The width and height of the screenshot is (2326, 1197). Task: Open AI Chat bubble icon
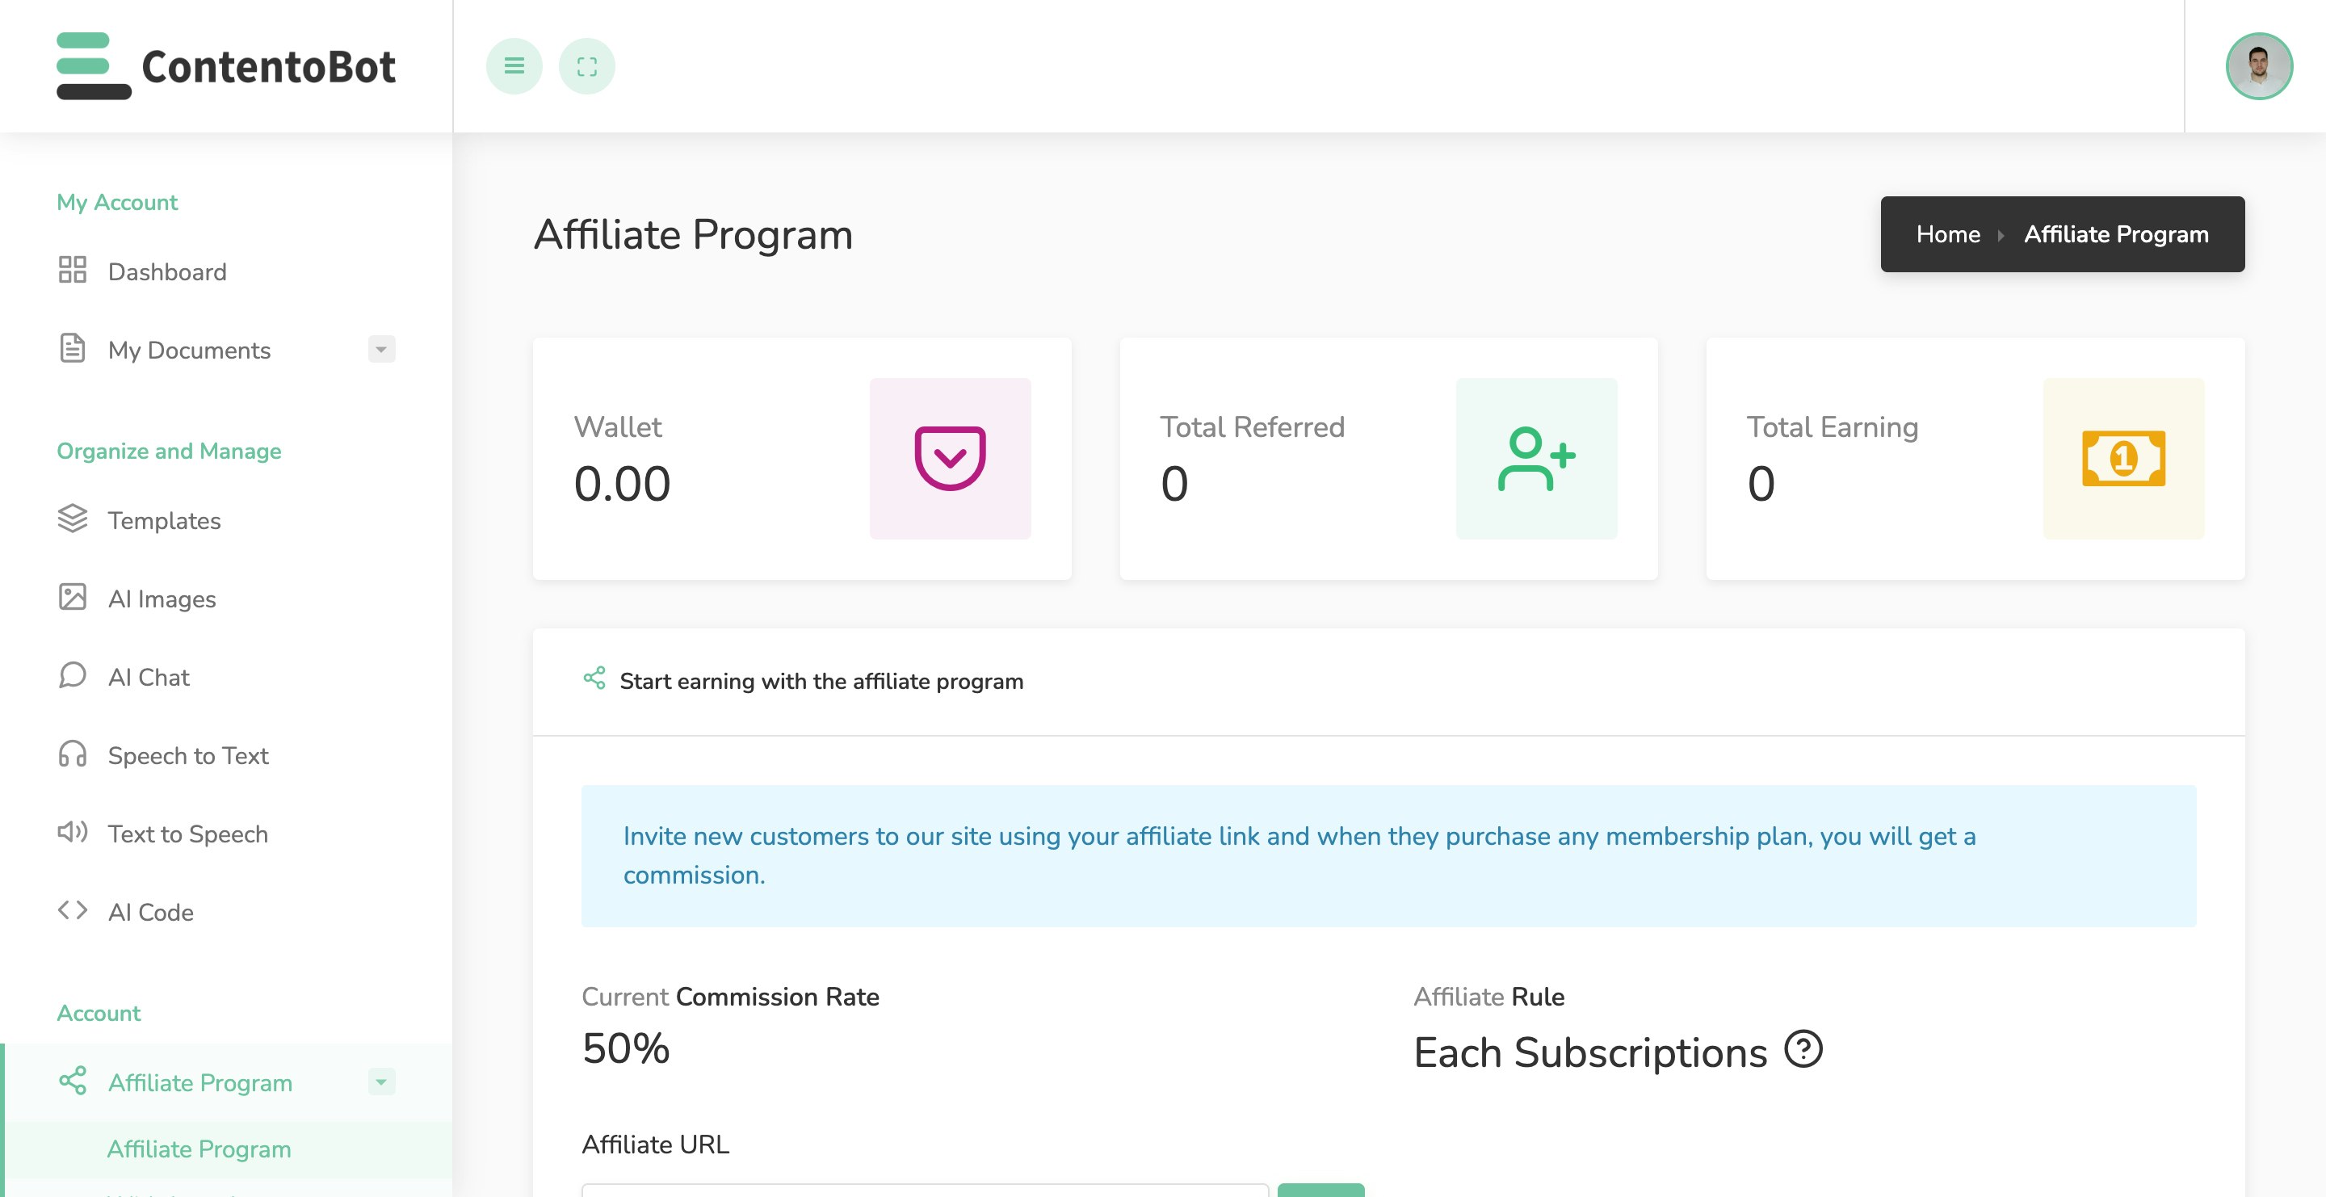[x=72, y=675]
